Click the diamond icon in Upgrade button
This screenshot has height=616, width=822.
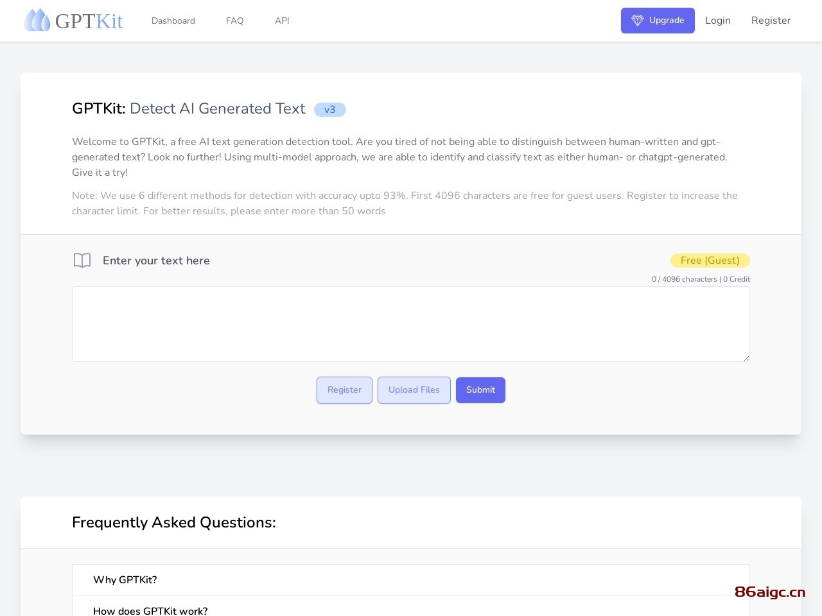coord(637,21)
